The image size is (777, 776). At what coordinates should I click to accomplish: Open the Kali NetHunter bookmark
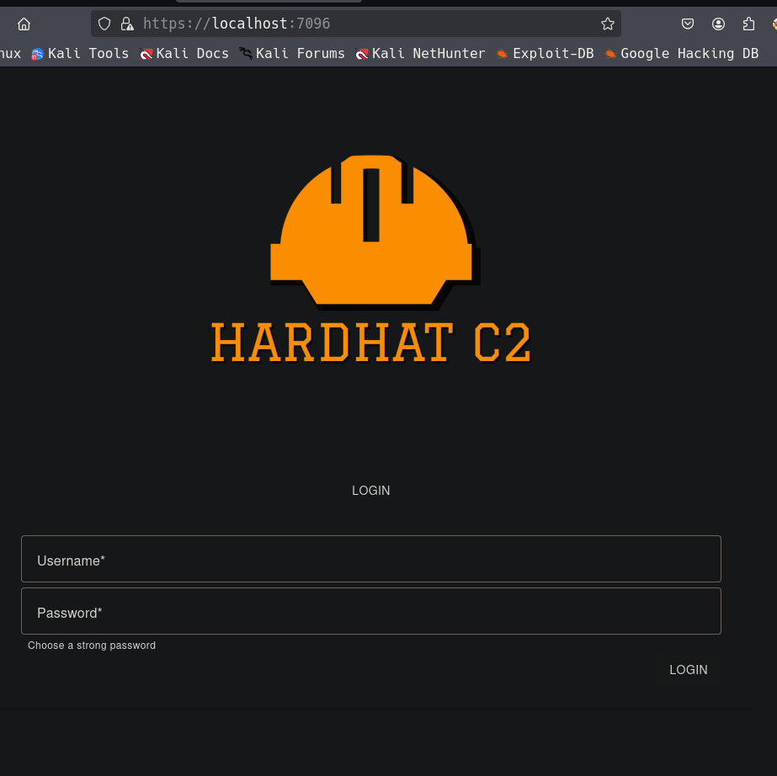[x=420, y=53]
